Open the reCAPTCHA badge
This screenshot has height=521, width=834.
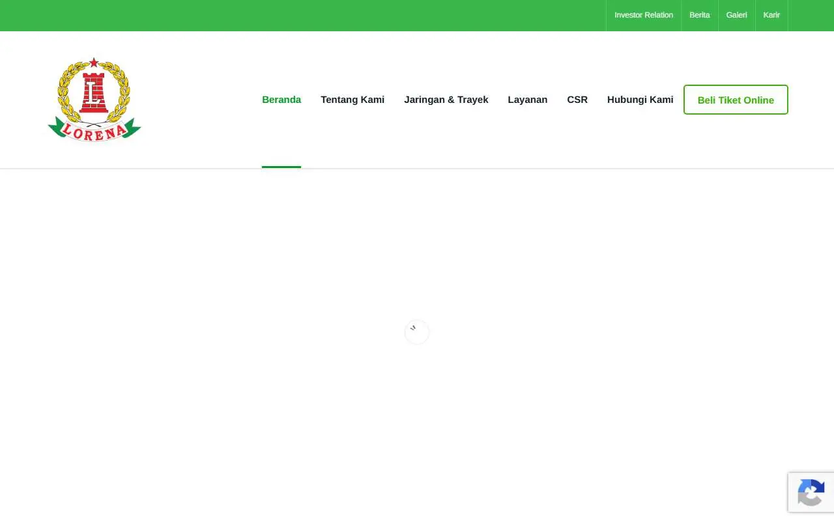point(811,492)
